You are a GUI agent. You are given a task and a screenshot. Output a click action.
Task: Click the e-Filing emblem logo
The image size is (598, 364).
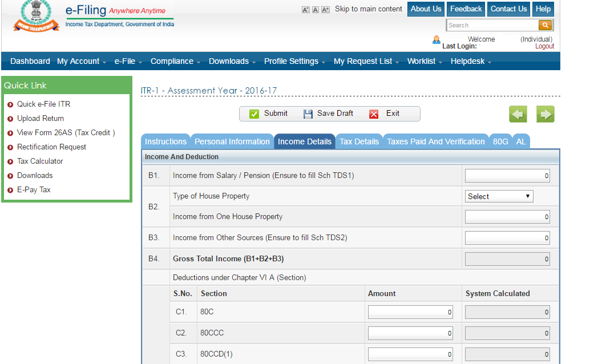35,17
